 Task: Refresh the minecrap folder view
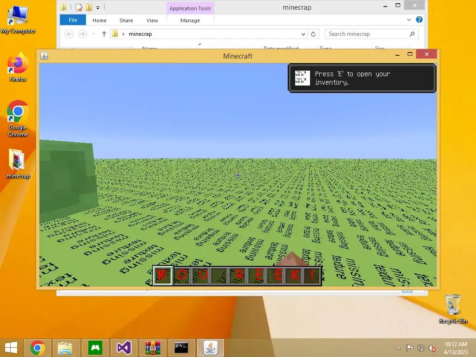[x=313, y=34]
